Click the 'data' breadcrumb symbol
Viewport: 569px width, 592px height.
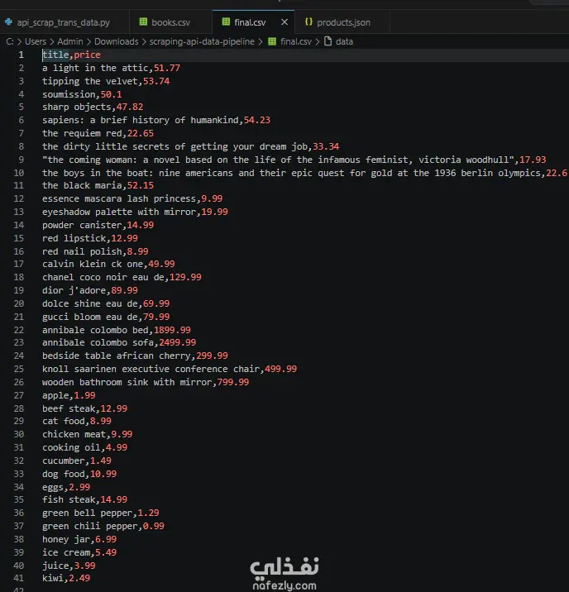(x=344, y=41)
